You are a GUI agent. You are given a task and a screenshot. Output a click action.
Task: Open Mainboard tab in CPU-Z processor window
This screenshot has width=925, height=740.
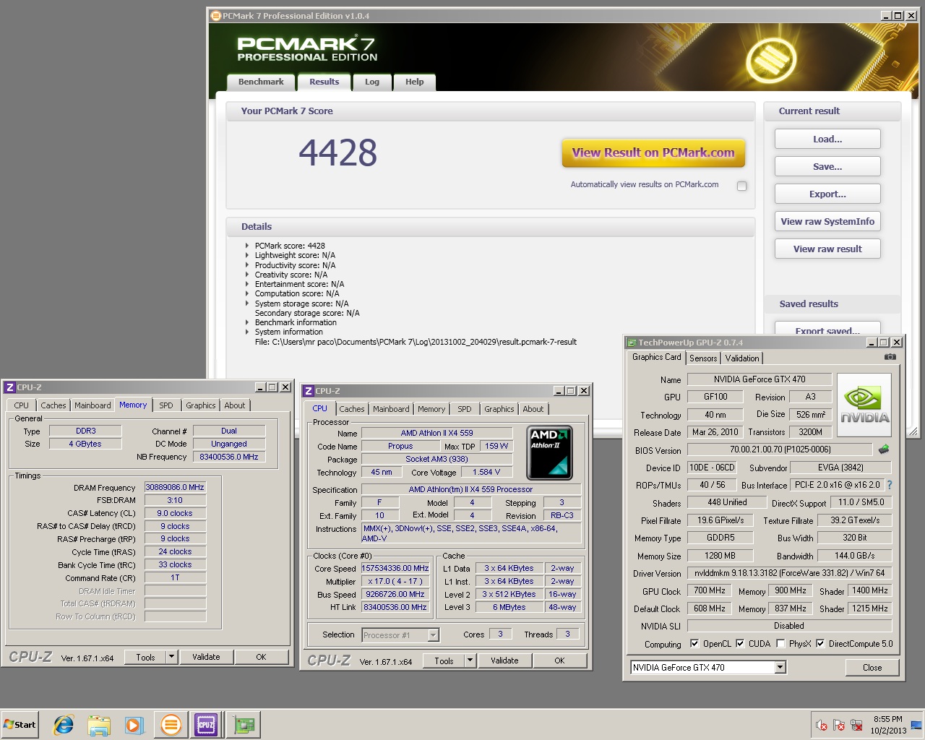coord(391,409)
